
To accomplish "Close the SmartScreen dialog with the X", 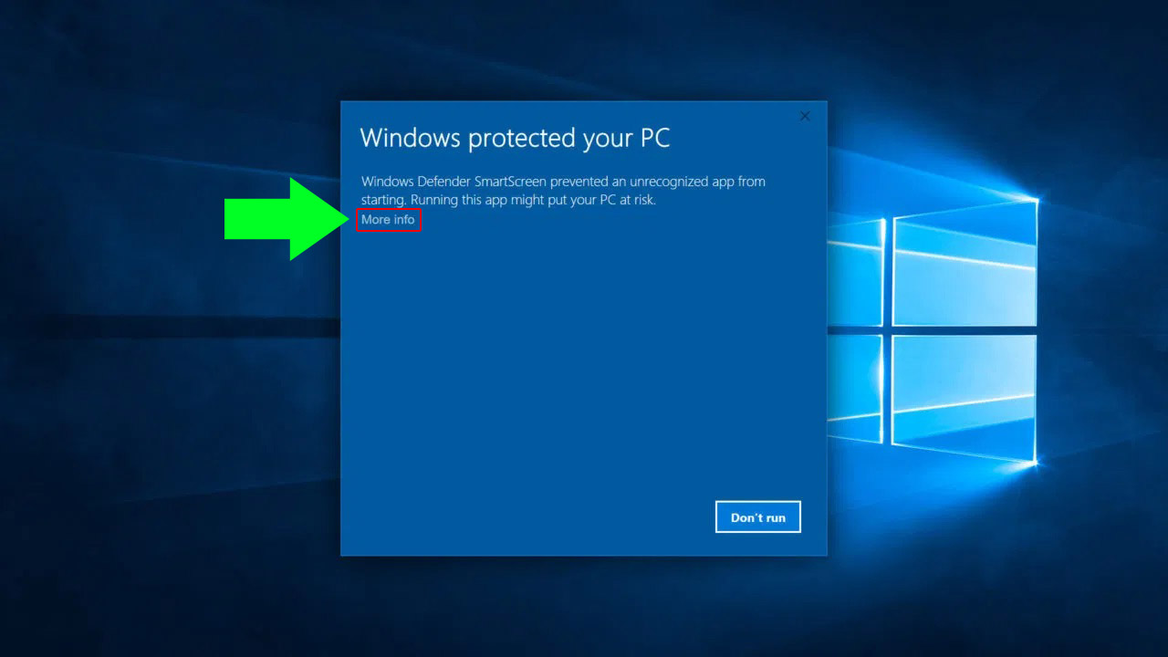I will 805,116.
